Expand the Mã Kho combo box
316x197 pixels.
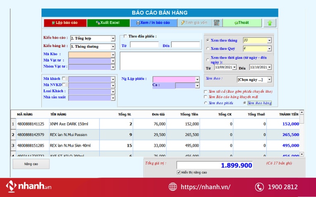point(113,55)
